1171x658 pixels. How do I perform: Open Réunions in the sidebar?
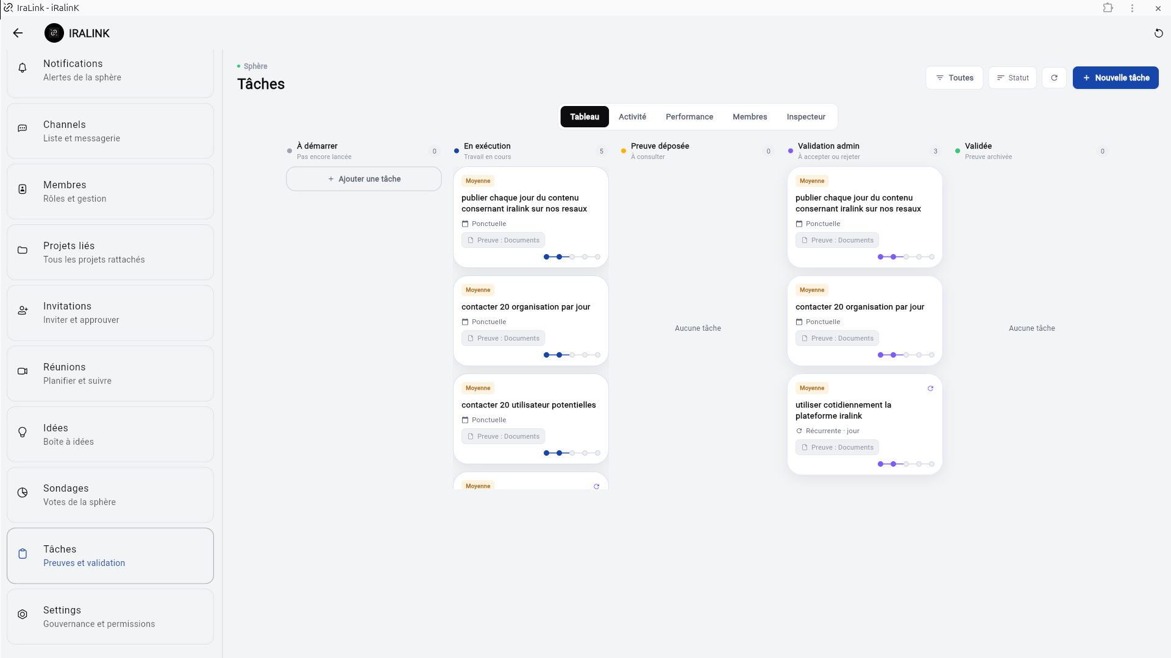click(110, 373)
